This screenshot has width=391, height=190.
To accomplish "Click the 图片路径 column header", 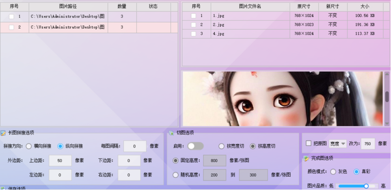I will pyautogui.click(x=68, y=7).
